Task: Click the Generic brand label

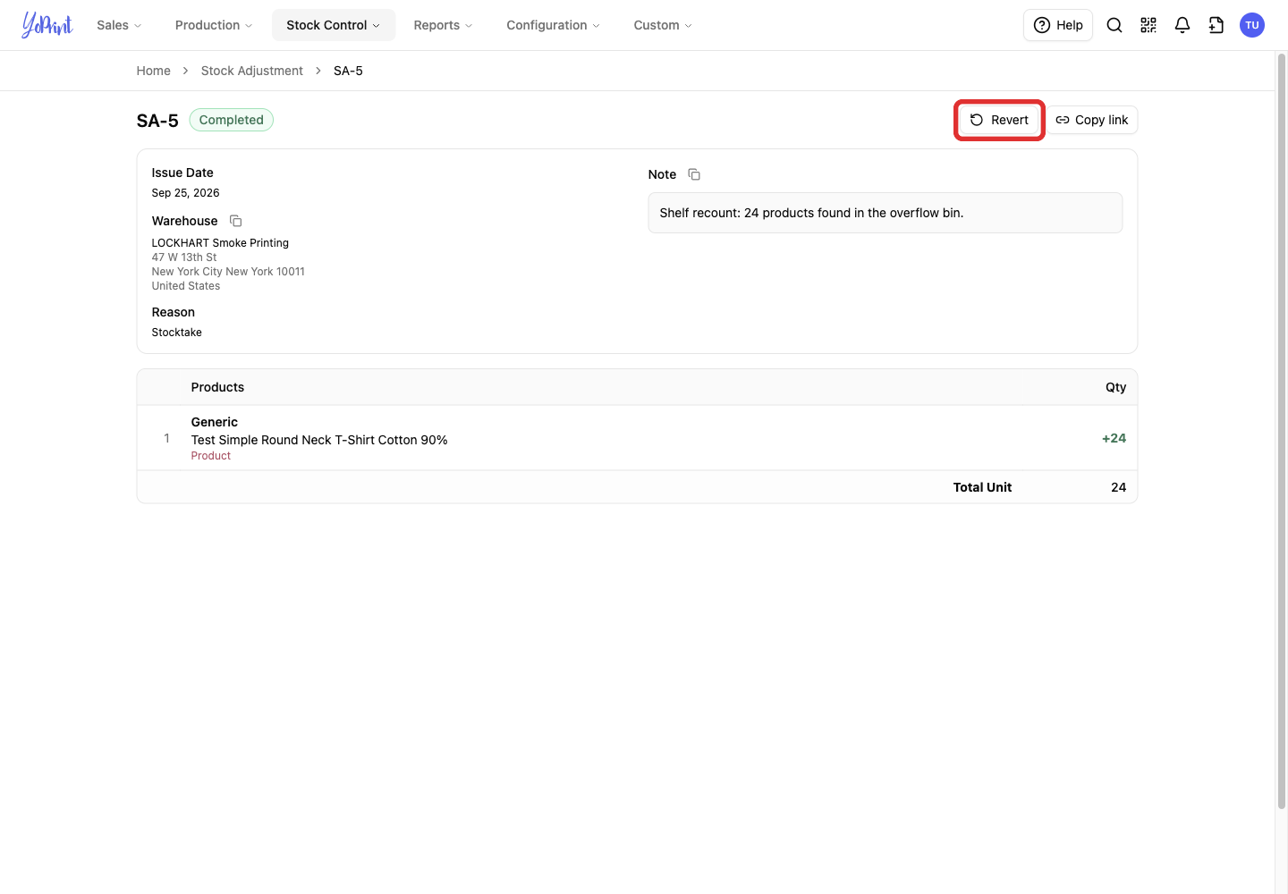Action: (x=215, y=422)
